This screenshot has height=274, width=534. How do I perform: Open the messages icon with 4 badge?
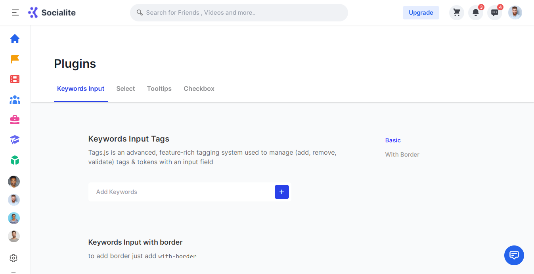(495, 13)
